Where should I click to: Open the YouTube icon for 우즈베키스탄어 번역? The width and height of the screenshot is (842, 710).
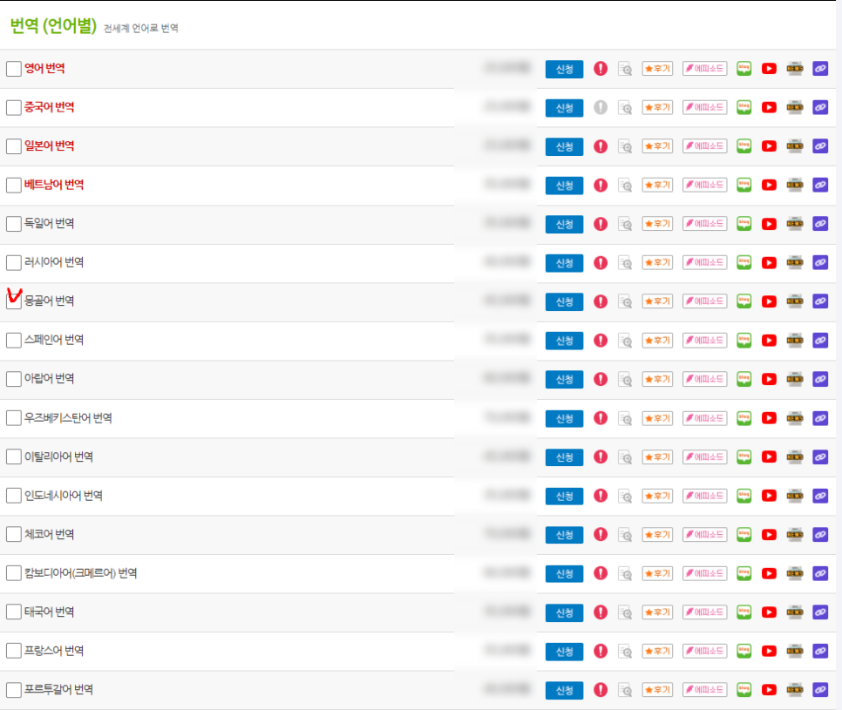pyautogui.click(x=769, y=418)
